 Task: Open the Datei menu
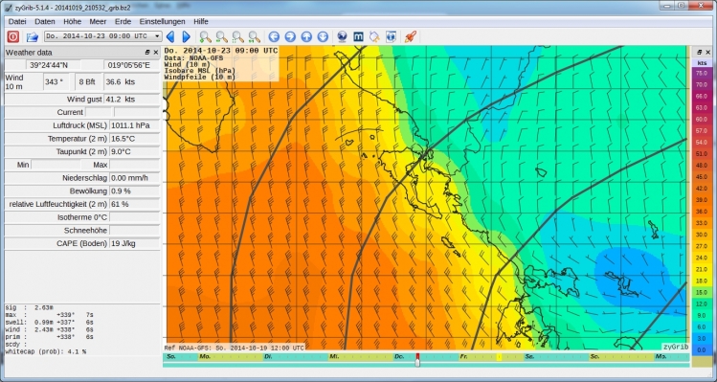(17, 21)
